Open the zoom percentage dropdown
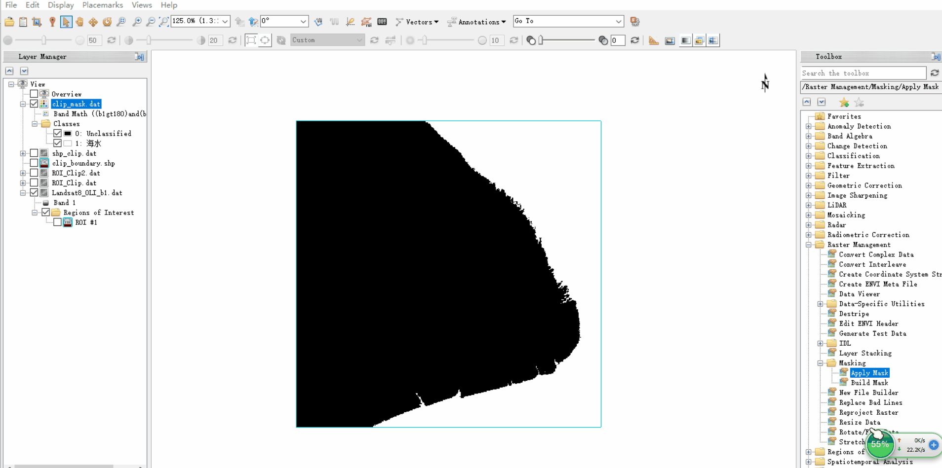 click(225, 21)
